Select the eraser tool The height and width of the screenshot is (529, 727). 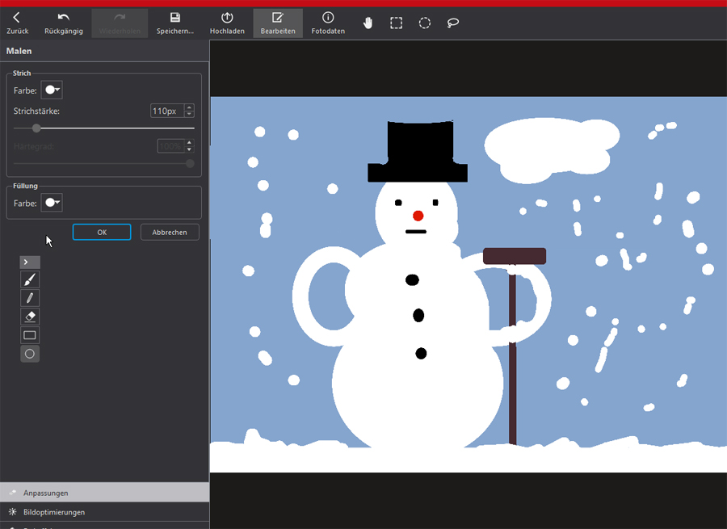click(30, 317)
